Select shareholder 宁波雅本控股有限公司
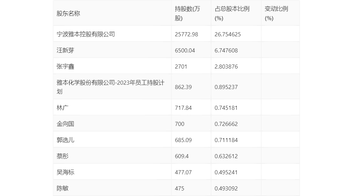This screenshot has width=353, height=196. [86, 34]
